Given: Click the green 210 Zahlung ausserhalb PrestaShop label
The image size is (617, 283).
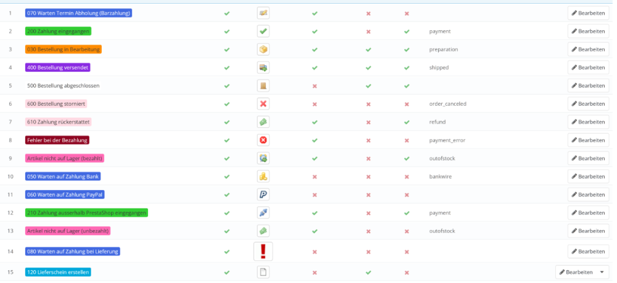Looking at the screenshot, I should coord(86,213).
